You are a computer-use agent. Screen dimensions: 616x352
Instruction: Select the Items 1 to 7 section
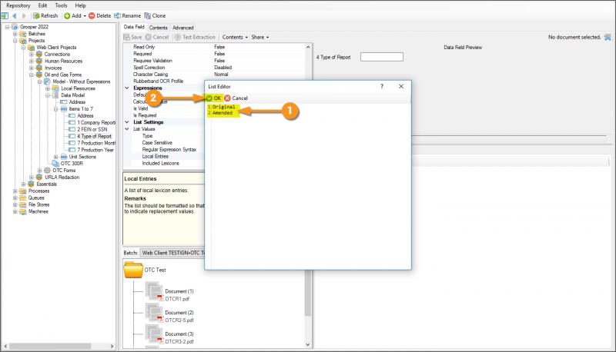pos(81,109)
